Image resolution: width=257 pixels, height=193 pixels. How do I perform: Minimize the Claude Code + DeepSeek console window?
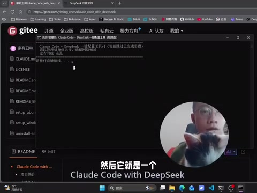point(228,38)
